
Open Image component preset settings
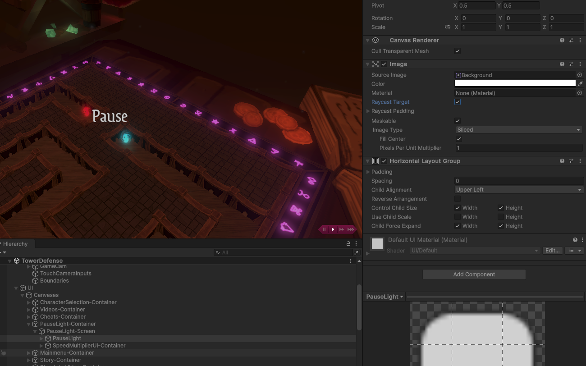point(571,64)
